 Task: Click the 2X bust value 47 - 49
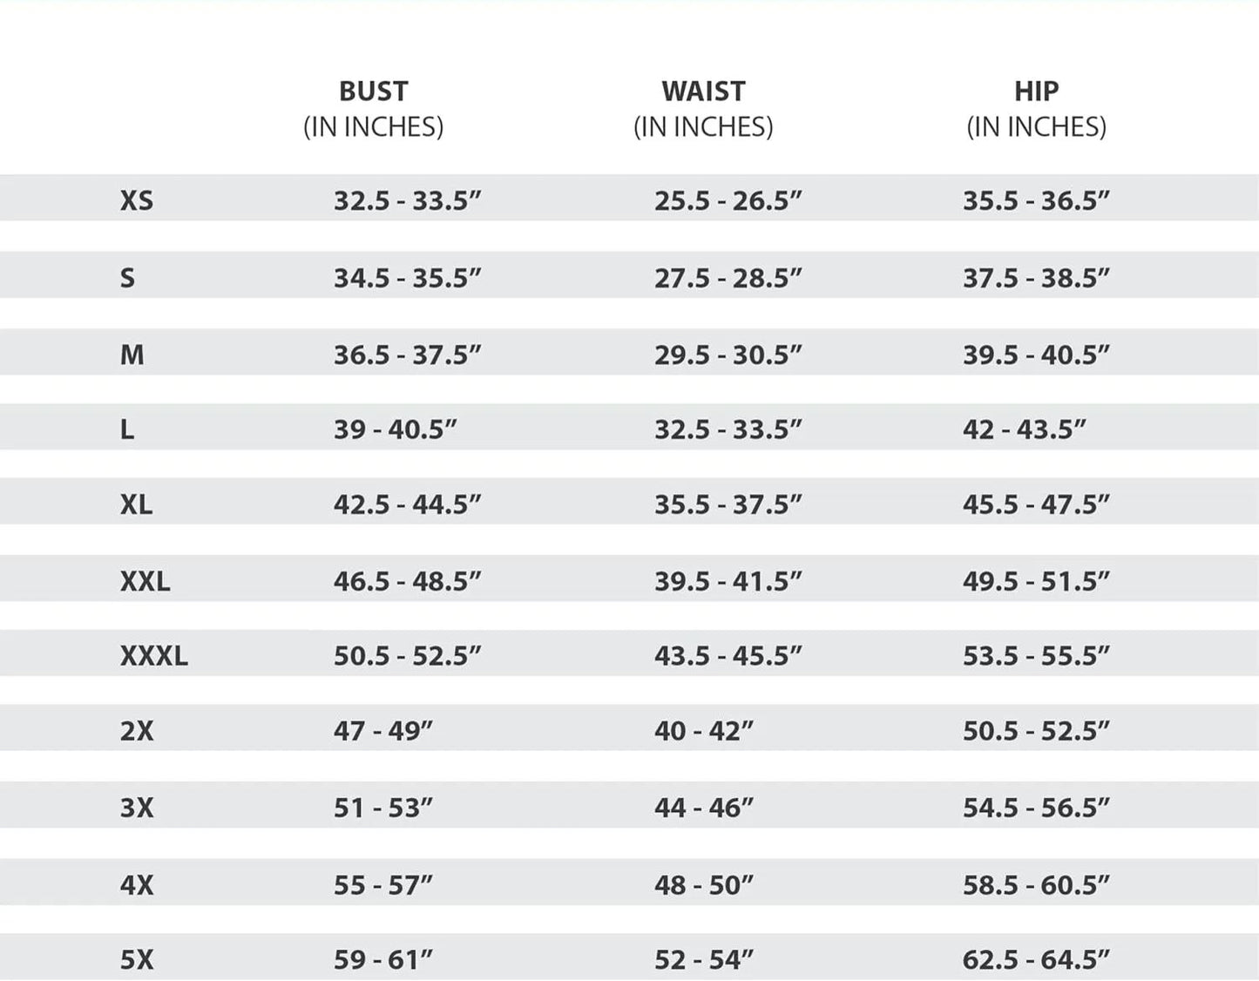tap(382, 731)
